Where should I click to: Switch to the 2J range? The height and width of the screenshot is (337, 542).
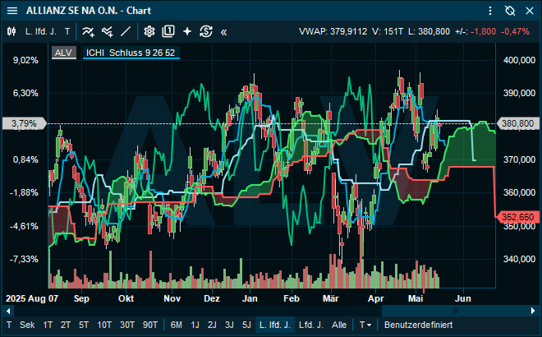point(212,325)
